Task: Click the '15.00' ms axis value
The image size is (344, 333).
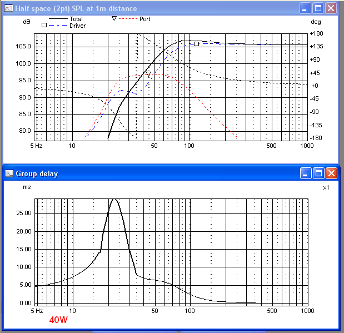Action: [24, 249]
